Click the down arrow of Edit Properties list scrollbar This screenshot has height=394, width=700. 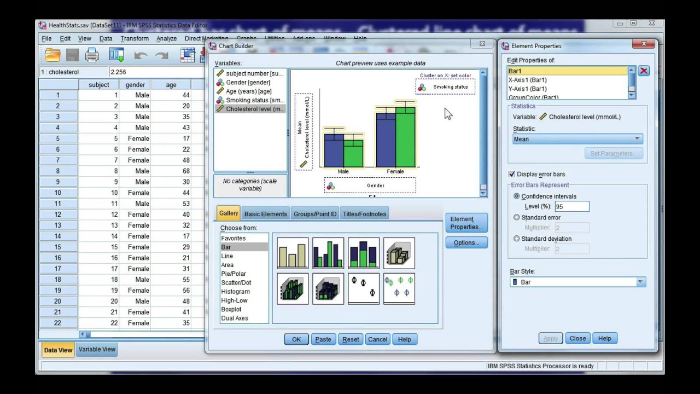click(x=632, y=96)
